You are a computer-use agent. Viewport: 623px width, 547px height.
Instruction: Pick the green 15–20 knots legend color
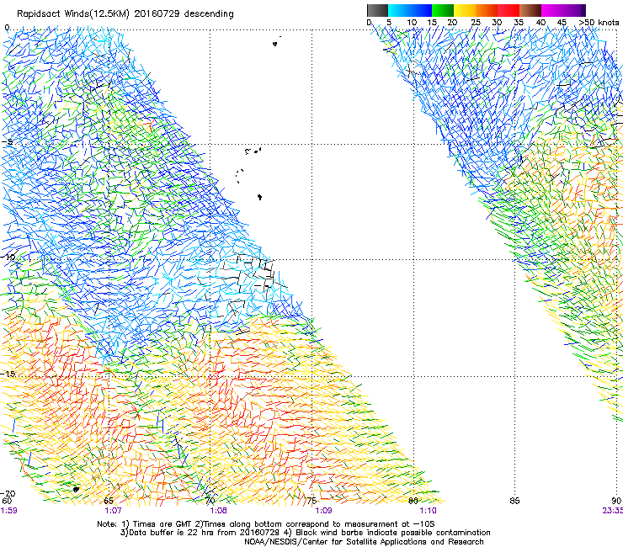pyautogui.click(x=443, y=10)
